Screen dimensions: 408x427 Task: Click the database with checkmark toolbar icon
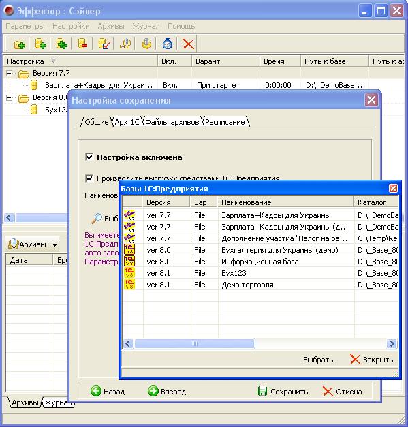point(104,44)
